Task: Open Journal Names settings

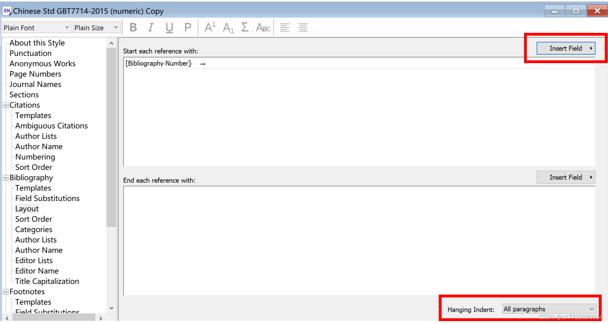Action: pyautogui.click(x=35, y=84)
